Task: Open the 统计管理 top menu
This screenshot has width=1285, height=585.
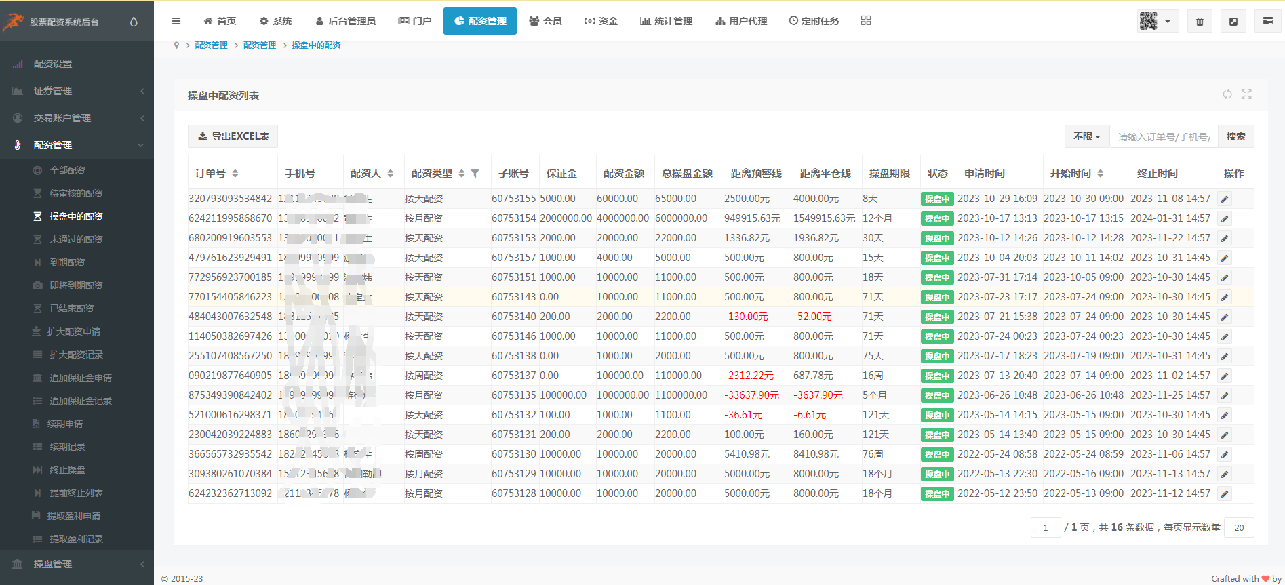Action: pyautogui.click(x=666, y=21)
